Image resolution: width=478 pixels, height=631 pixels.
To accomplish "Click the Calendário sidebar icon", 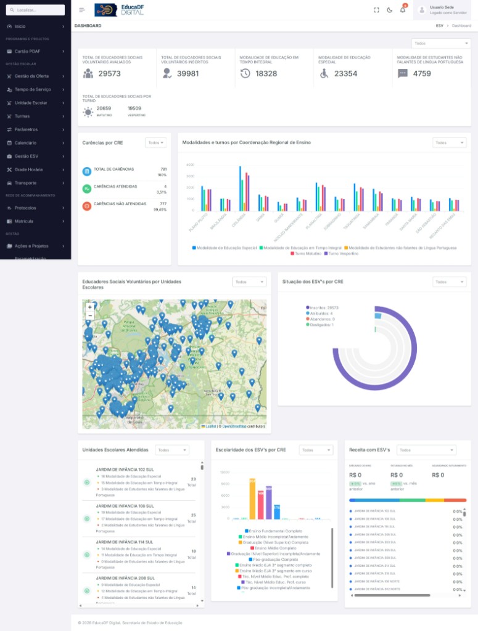I will coord(9,143).
